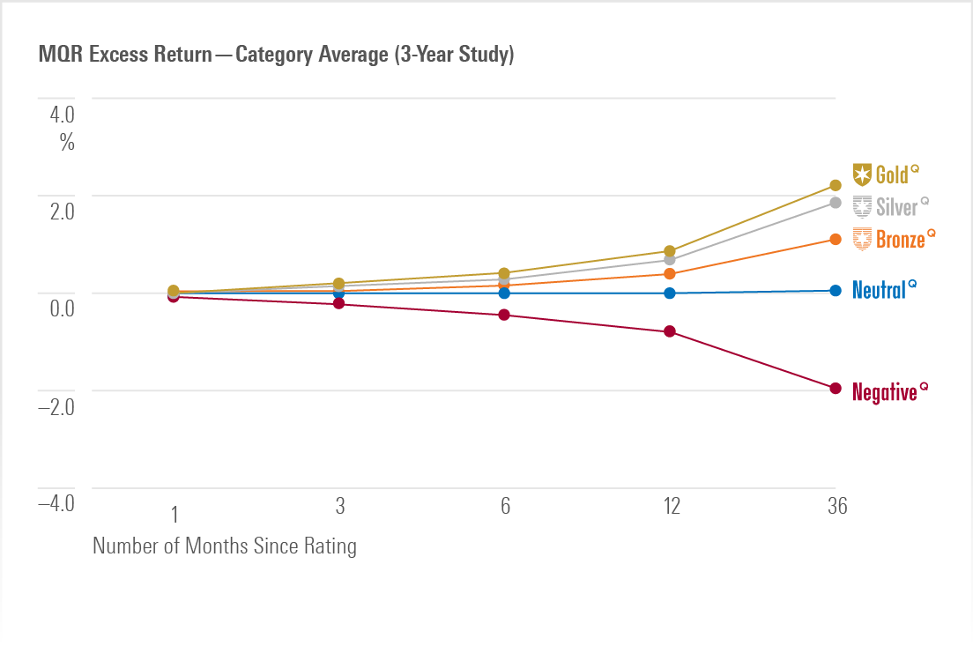Click the Bronze data point at 12 months
Viewport: 973px width, 646px height.
670,274
